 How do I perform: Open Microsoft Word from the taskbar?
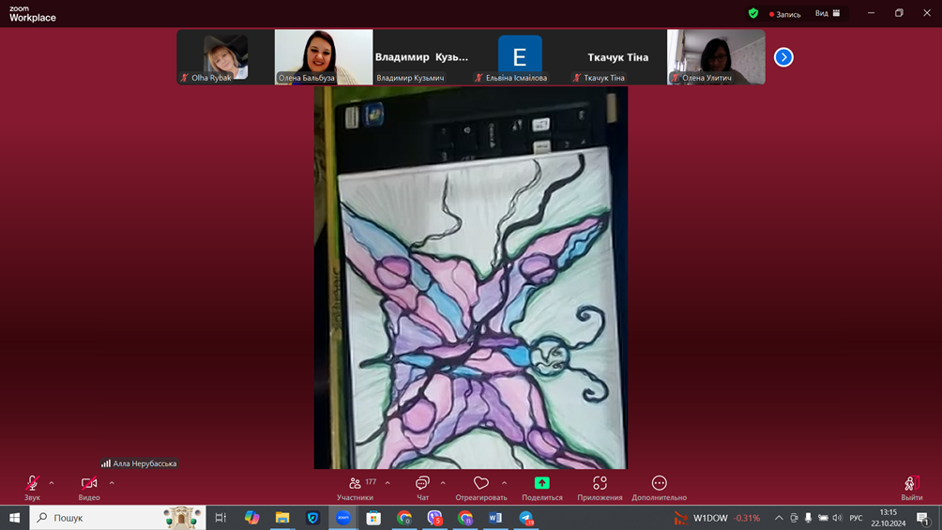pos(495,518)
